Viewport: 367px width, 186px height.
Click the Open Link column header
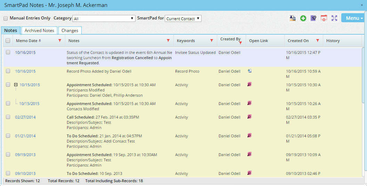coord(259,41)
